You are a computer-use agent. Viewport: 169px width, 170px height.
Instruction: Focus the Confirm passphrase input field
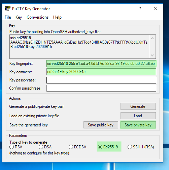point(101,88)
